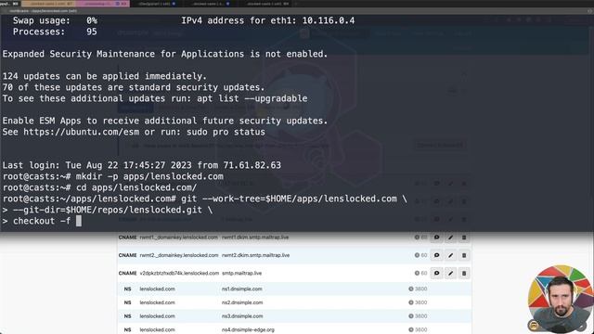
Task: Switch to the pink terminal tab
Action: 102,4
